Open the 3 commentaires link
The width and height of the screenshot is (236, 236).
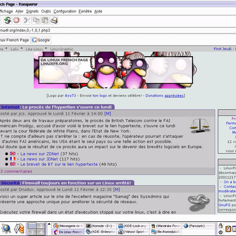click(x=16, y=171)
